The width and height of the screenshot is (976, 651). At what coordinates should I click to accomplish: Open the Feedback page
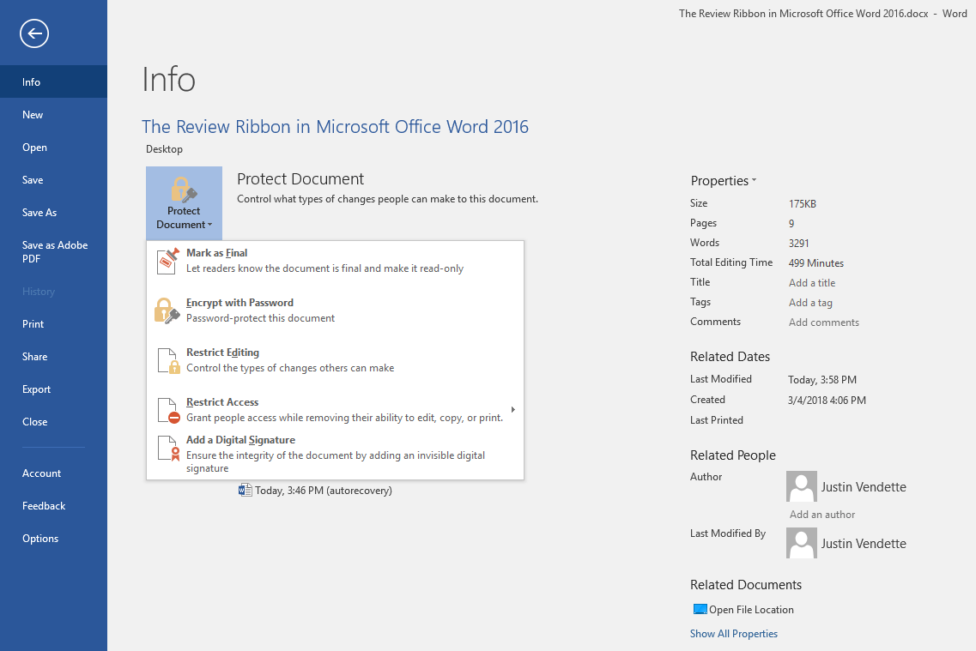click(x=53, y=505)
